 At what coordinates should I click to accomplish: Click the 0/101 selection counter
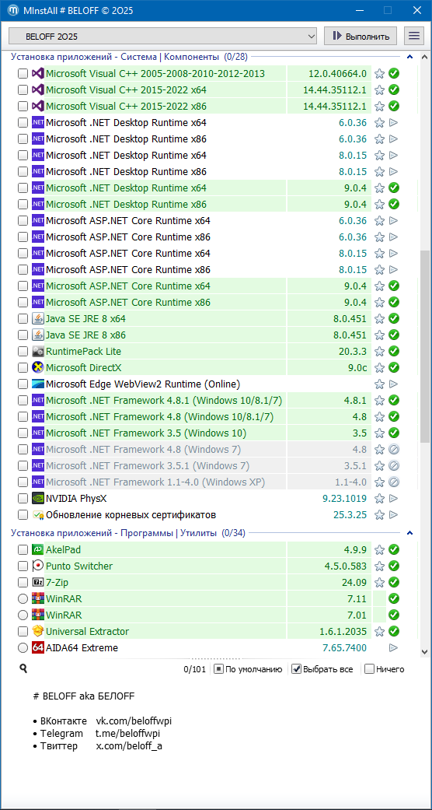(194, 669)
